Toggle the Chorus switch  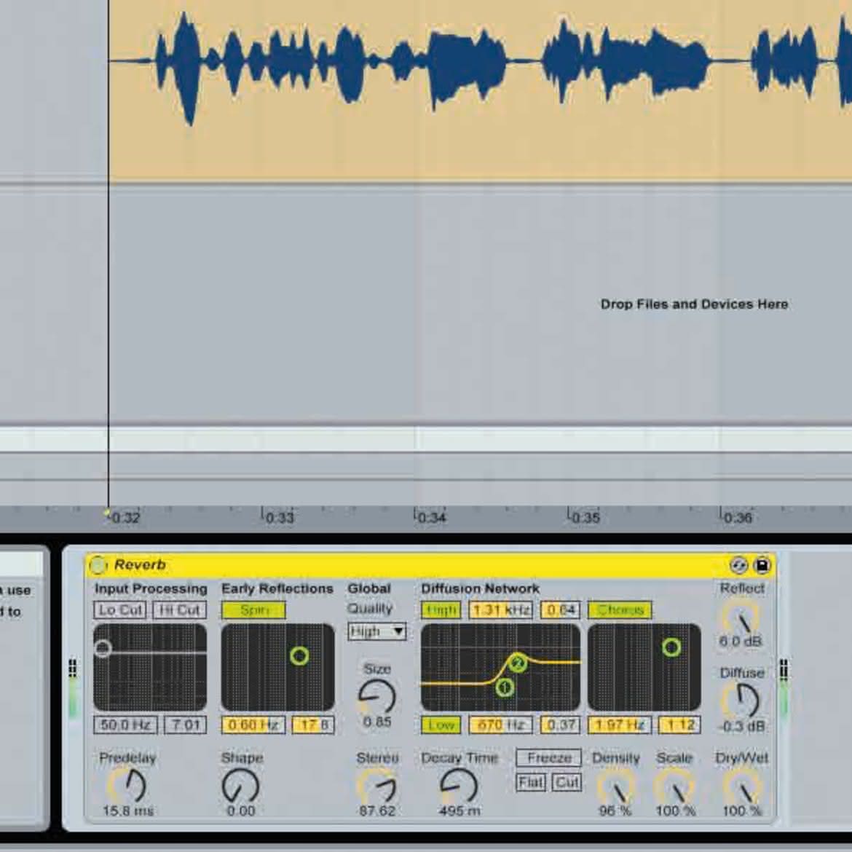[x=620, y=610]
